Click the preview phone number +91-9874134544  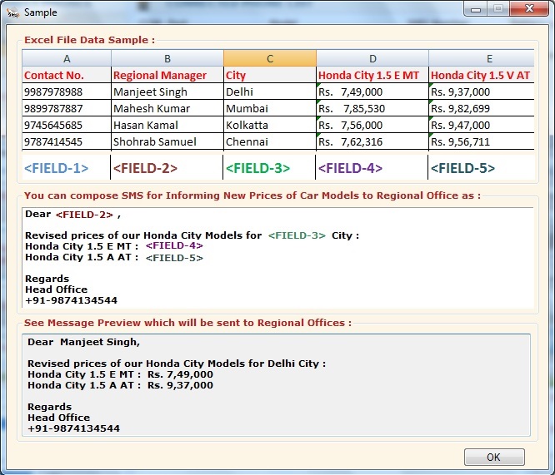click(x=73, y=428)
